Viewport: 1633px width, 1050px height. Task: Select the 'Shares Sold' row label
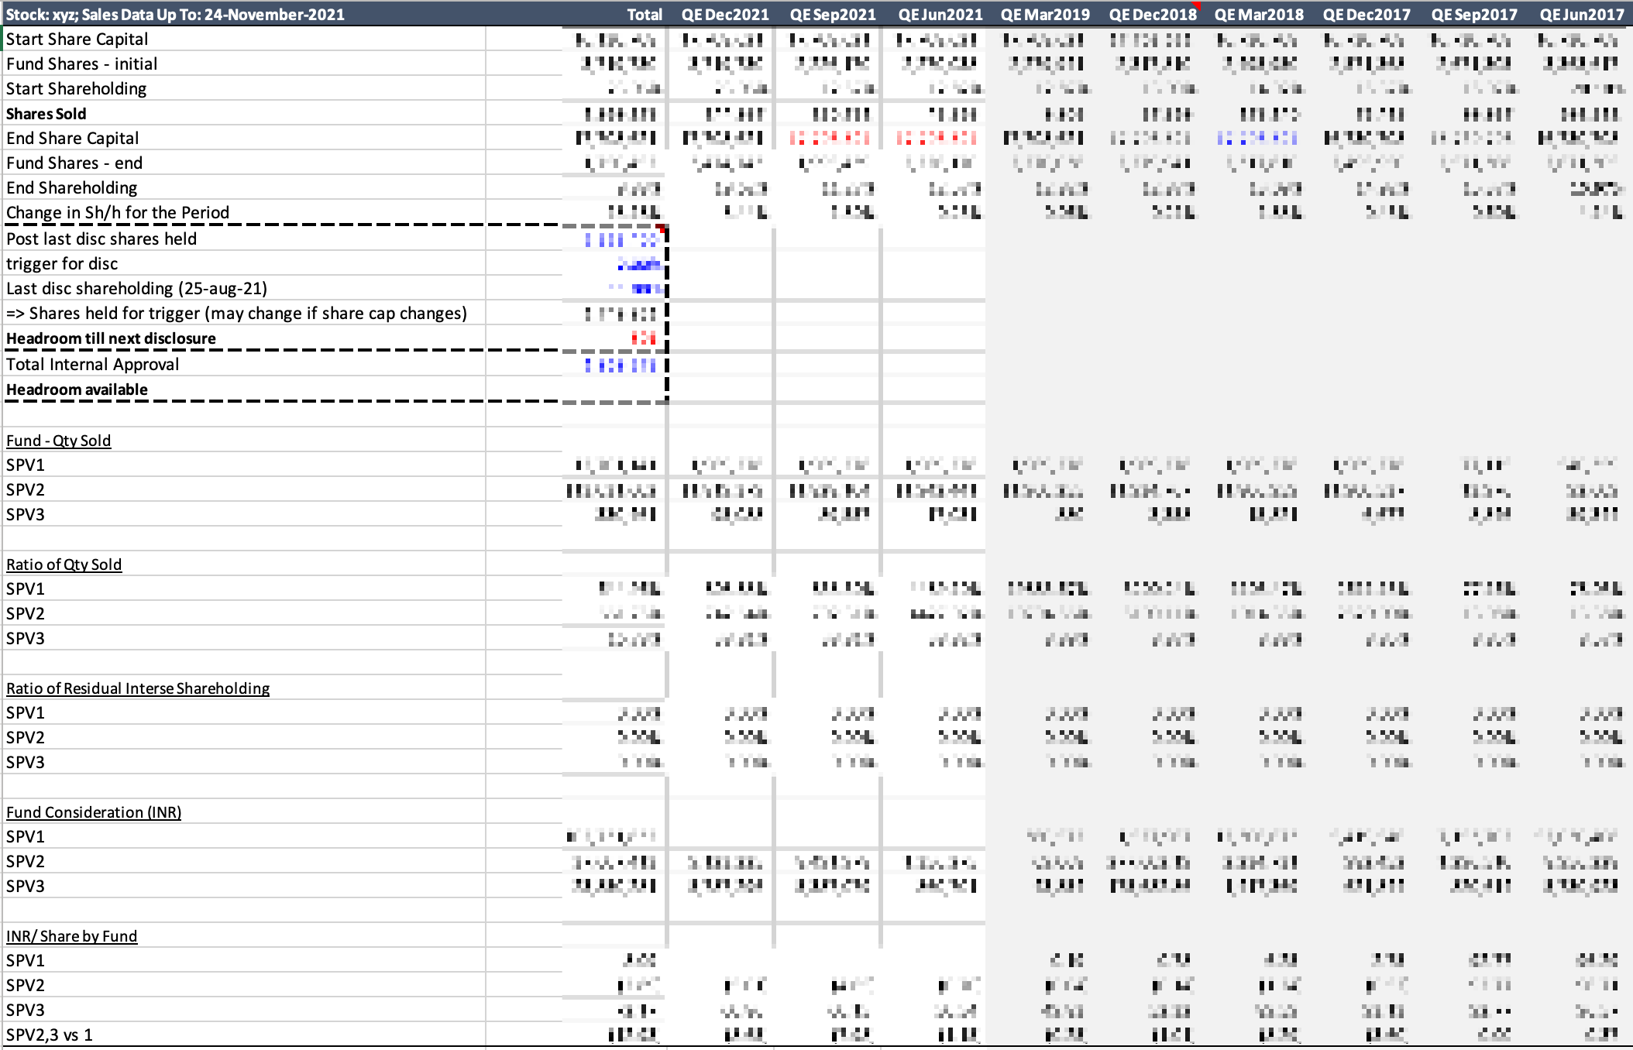pyautogui.click(x=46, y=114)
